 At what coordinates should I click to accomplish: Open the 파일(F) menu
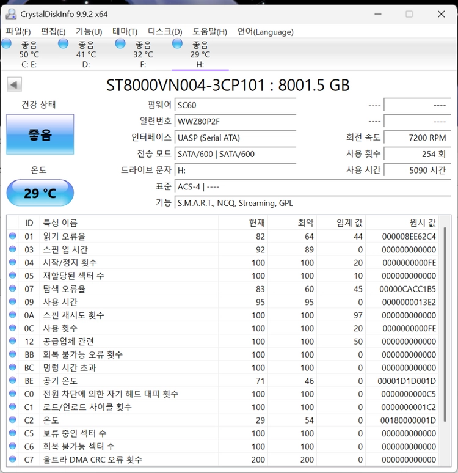coord(18,32)
